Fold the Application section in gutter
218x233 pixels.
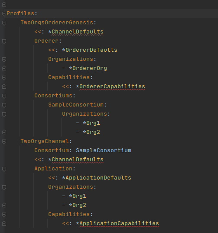pyautogui.click(x=4, y=169)
